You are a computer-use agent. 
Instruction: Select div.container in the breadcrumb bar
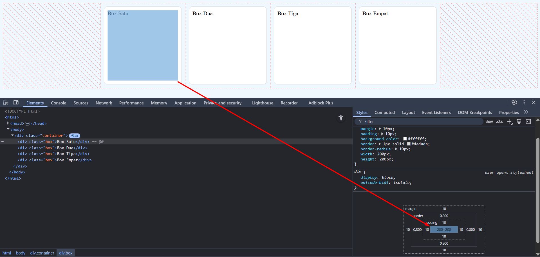pos(42,253)
